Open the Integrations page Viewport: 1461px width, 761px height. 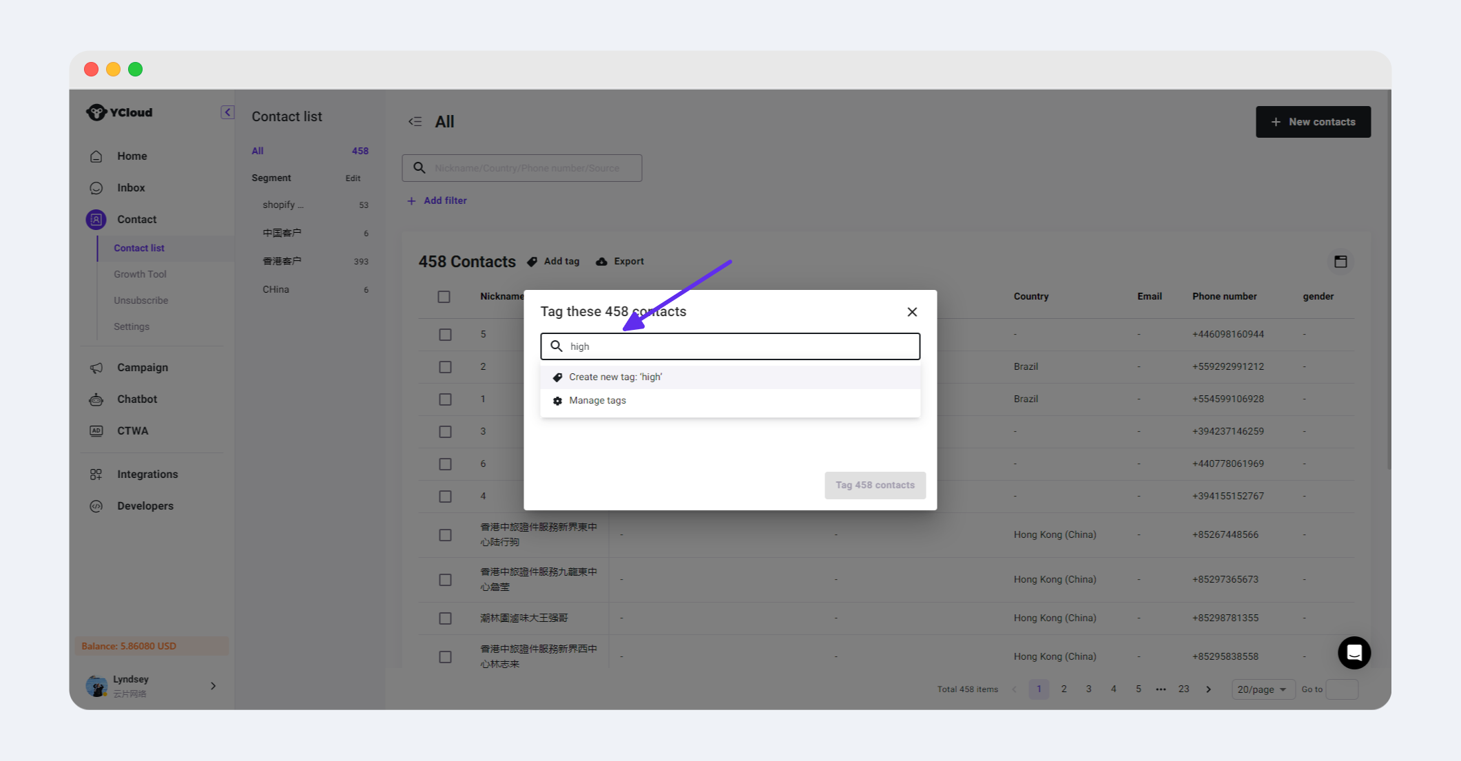(147, 475)
